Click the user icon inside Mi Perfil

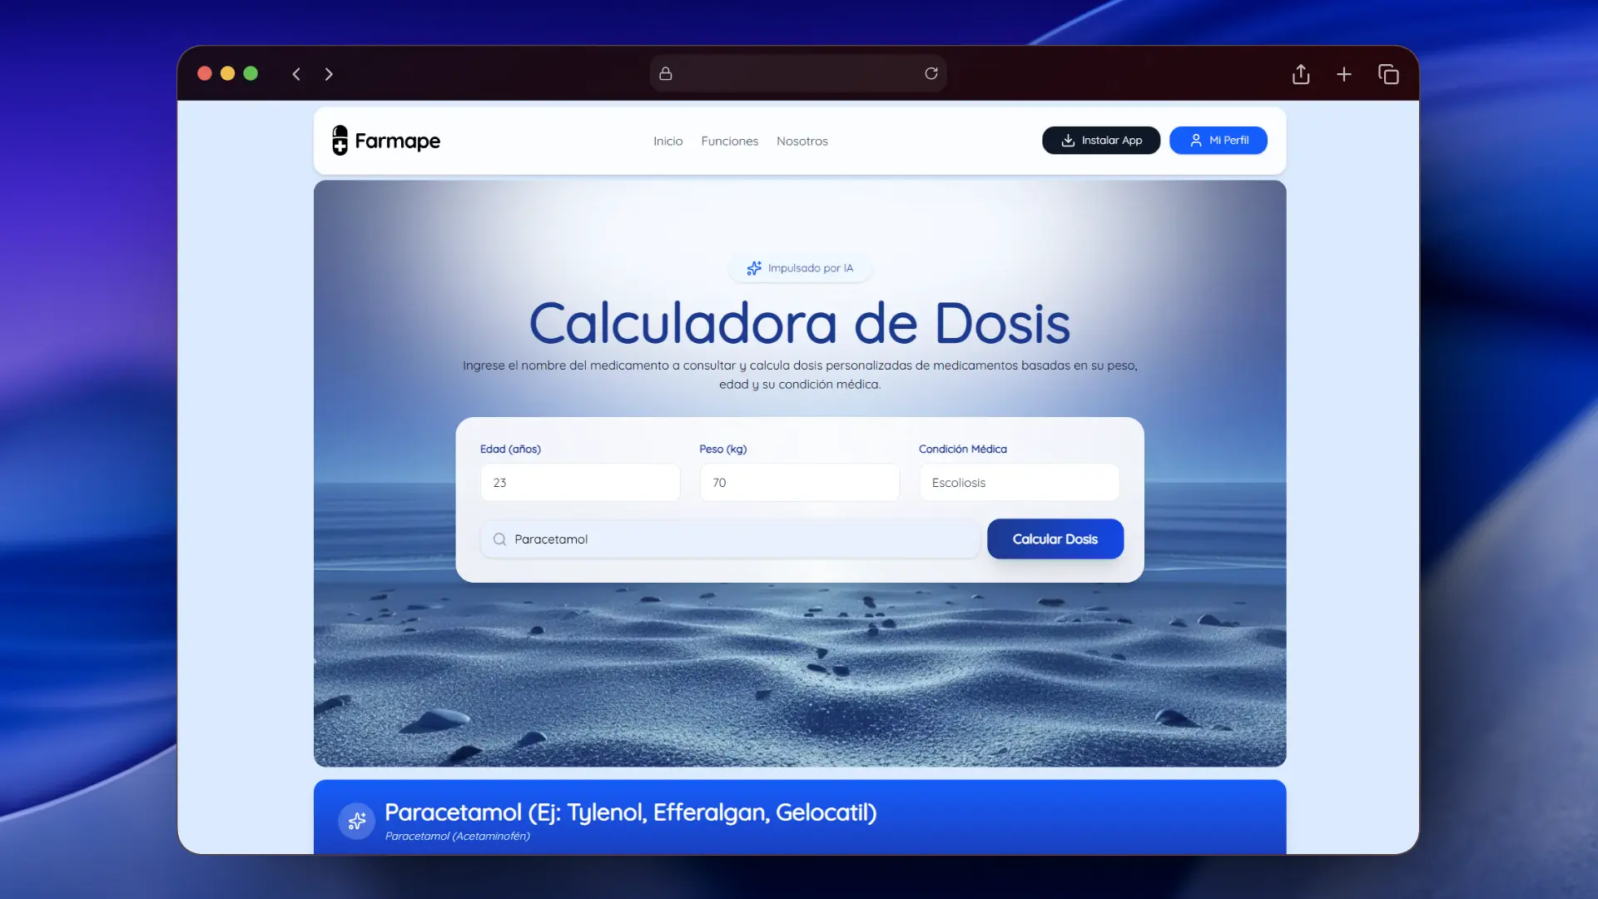(1195, 140)
